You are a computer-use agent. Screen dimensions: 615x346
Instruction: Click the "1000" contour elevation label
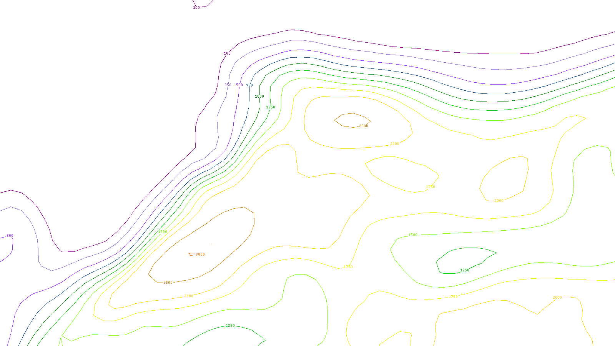click(x=259, y=96)
